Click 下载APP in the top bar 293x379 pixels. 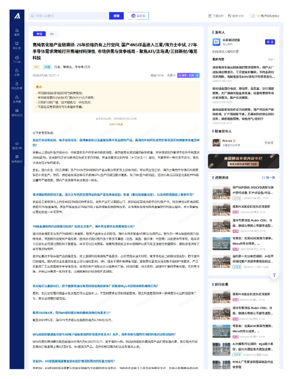pyautogui.click(x=216, y=16)
